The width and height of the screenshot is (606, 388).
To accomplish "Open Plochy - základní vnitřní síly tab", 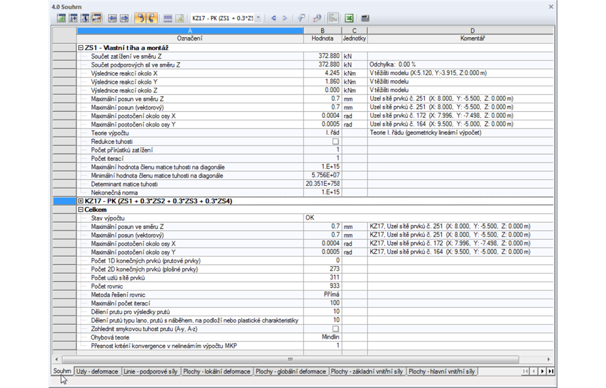I will click(367, 371).
